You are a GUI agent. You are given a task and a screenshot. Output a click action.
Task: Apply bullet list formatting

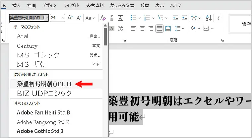[x=134, y=18]
